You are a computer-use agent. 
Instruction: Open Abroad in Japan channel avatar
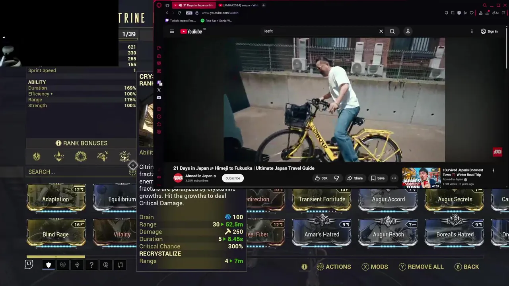(x=178, y=178)
